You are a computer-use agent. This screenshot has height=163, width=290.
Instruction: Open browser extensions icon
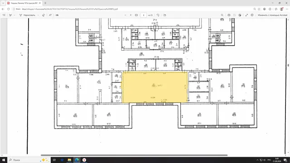click(x=265, y=9)
